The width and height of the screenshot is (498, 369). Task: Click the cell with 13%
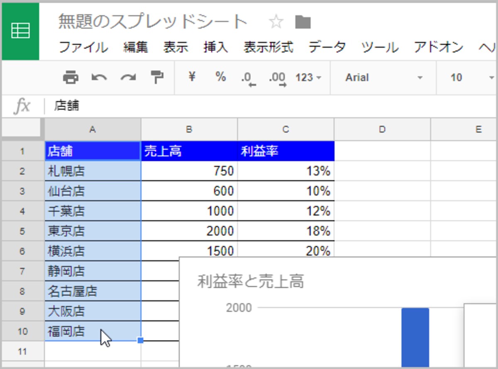coord(286,171)
